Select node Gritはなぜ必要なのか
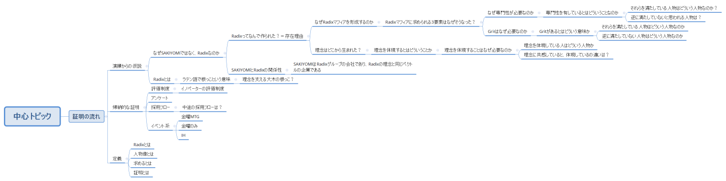Viewport: 726px width, 181px height. pos(507,31)
